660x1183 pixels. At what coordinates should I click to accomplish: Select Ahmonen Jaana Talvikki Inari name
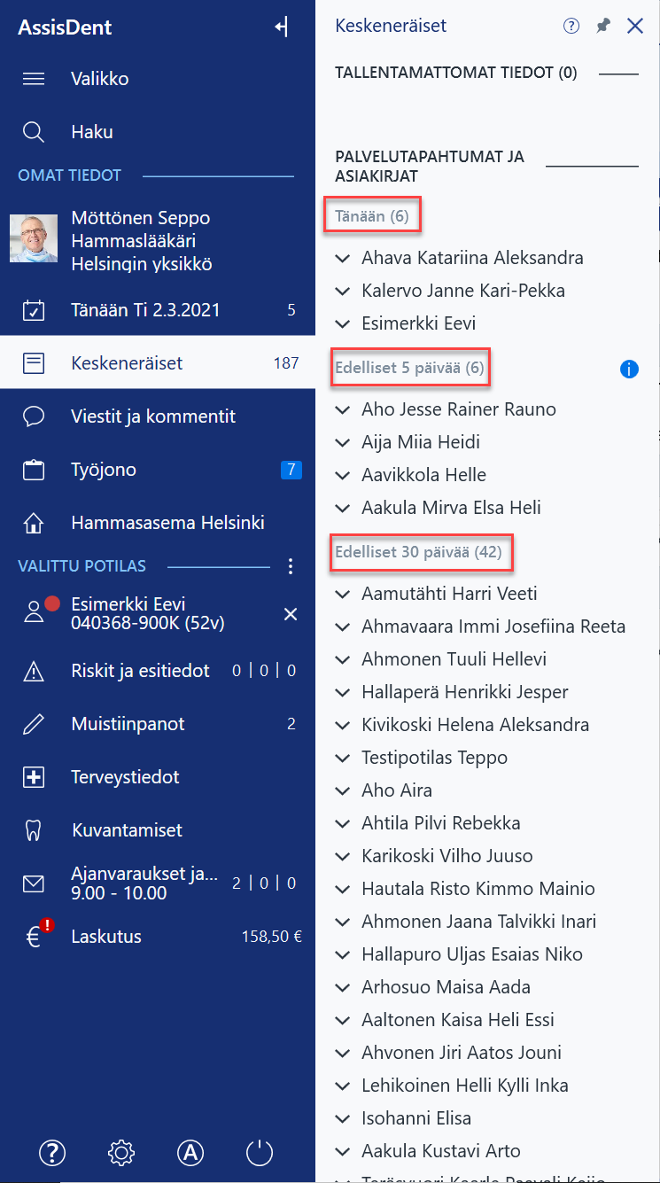point(478,922)
